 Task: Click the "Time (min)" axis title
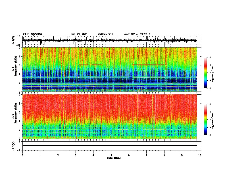tap(114, 158)
